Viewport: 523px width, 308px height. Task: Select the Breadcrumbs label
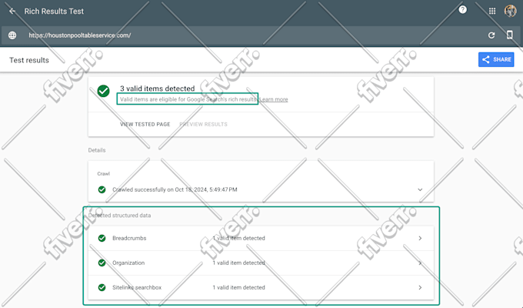(x=129, y=238)
